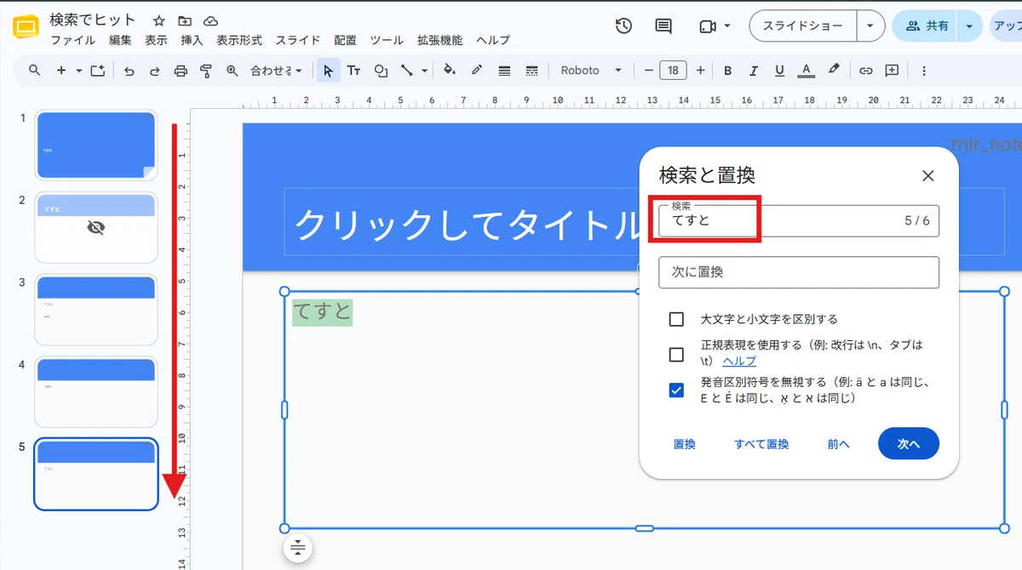Add a comment from the toolbar
Screen dimensions: 1022x570
point(892,71)
